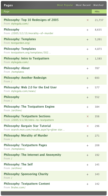The height and width of the screenshot is (196, 108).
Task: Switch to the Most Recent tab
Action: coord(83,5)
